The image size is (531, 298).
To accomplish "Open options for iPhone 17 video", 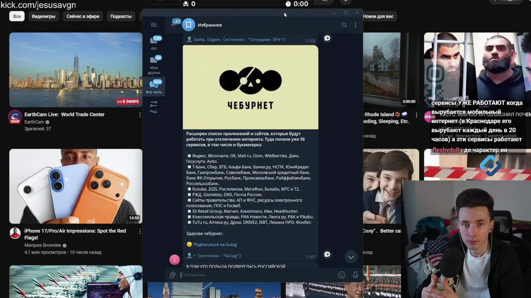I will (140, 231).
